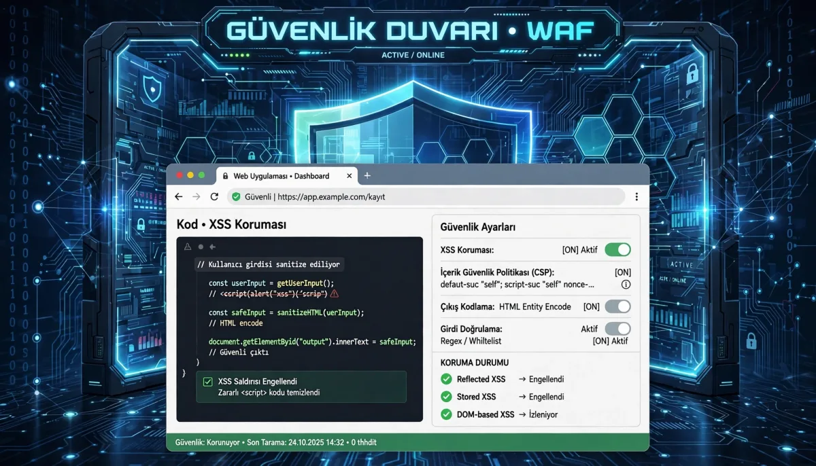Click the Güvenlik Ayarları panel title
The width and height of the screenshot is (816, 466).
point(478,228)
